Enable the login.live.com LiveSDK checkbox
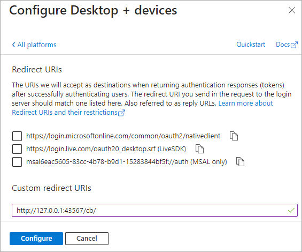This screenshot has width=302, height=252. click(x=17, y=149)
